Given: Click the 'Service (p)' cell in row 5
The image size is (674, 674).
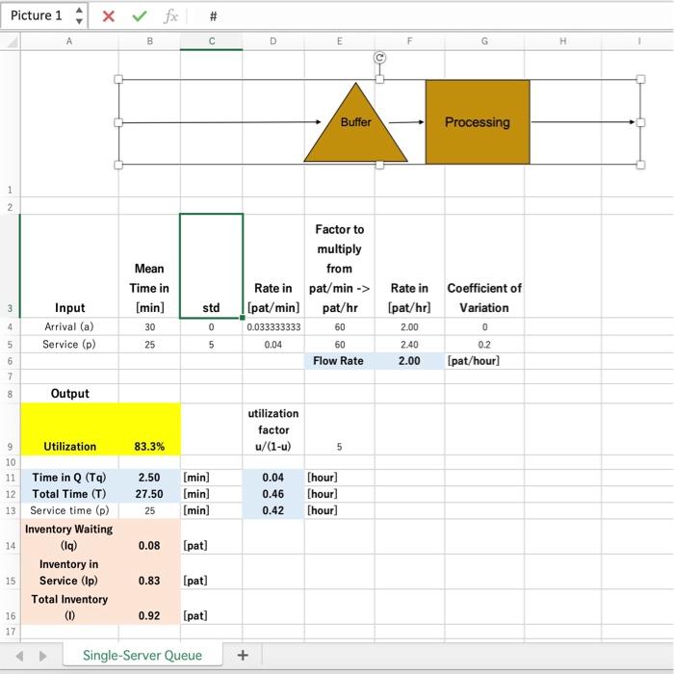Looking at the screenshot, I should tap(69, 345).
